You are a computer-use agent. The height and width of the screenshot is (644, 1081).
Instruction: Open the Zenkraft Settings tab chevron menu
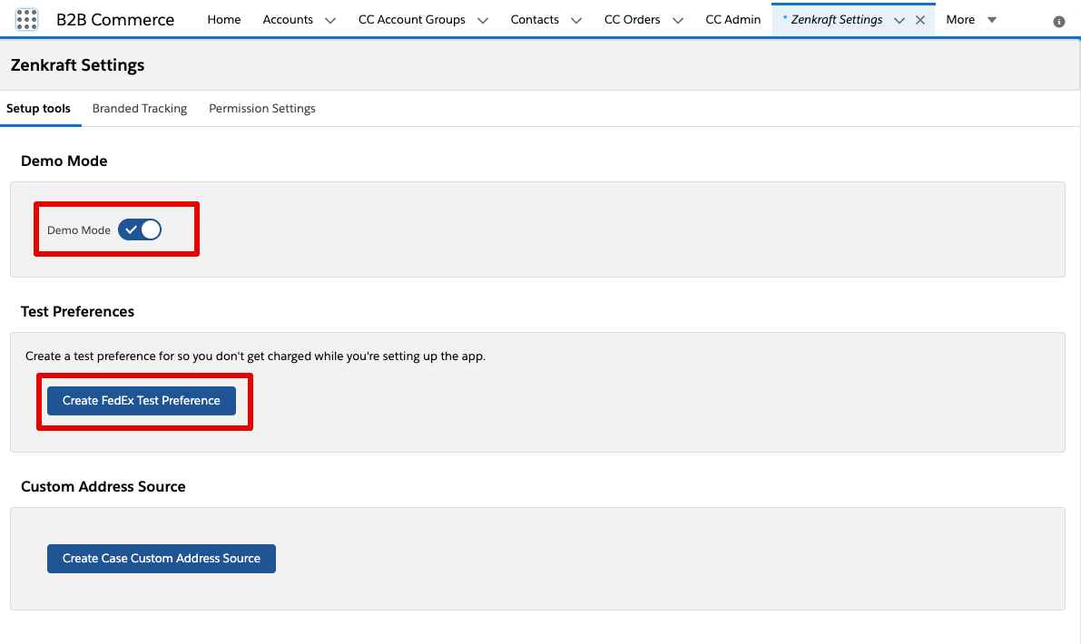(x=899, y=21)
